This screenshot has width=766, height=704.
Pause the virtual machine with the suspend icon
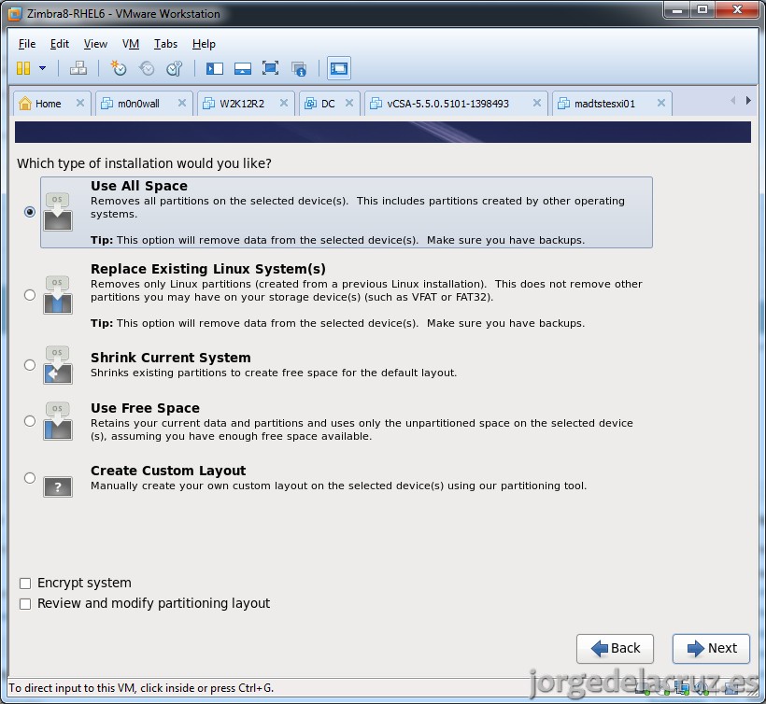coord(23,68)
